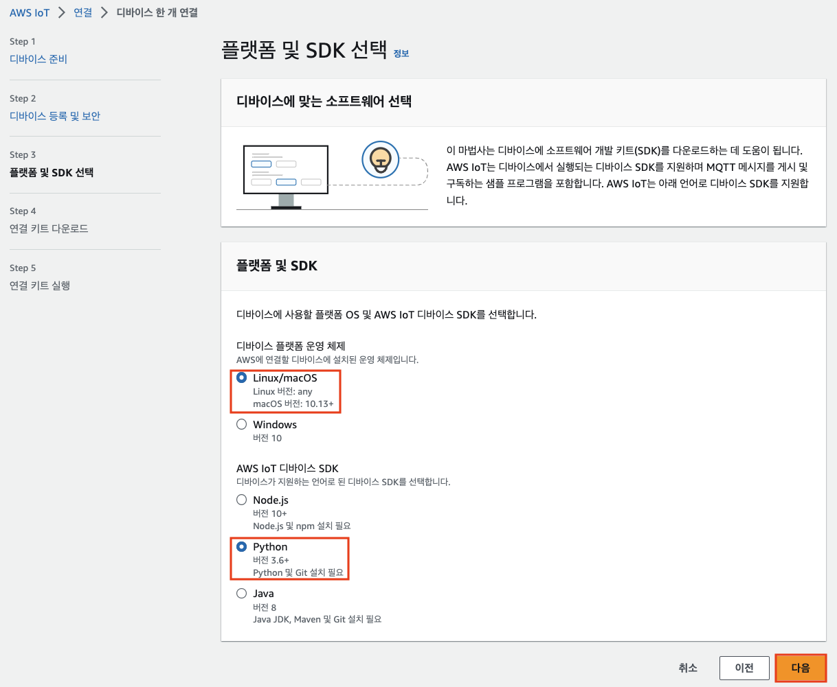This screenshot has height=687, width=837.
Task: Click the Linux 버전: any text
Action: tap(282, 391)
